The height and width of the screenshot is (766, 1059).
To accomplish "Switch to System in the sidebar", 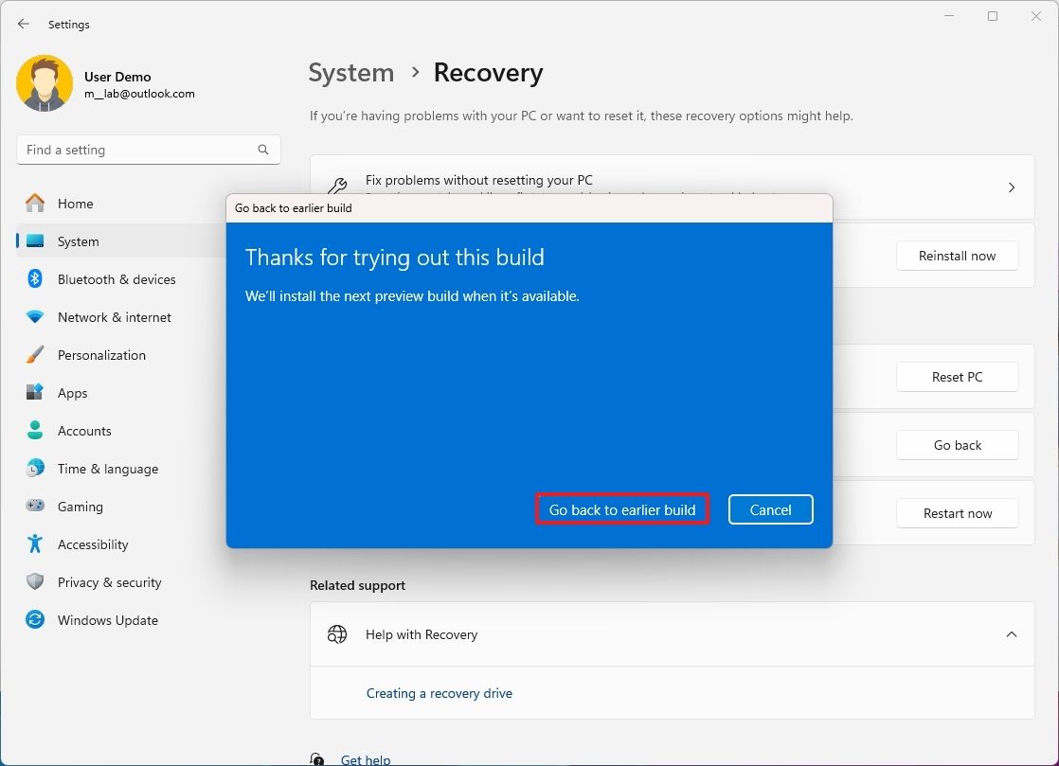I will point(76,241).
